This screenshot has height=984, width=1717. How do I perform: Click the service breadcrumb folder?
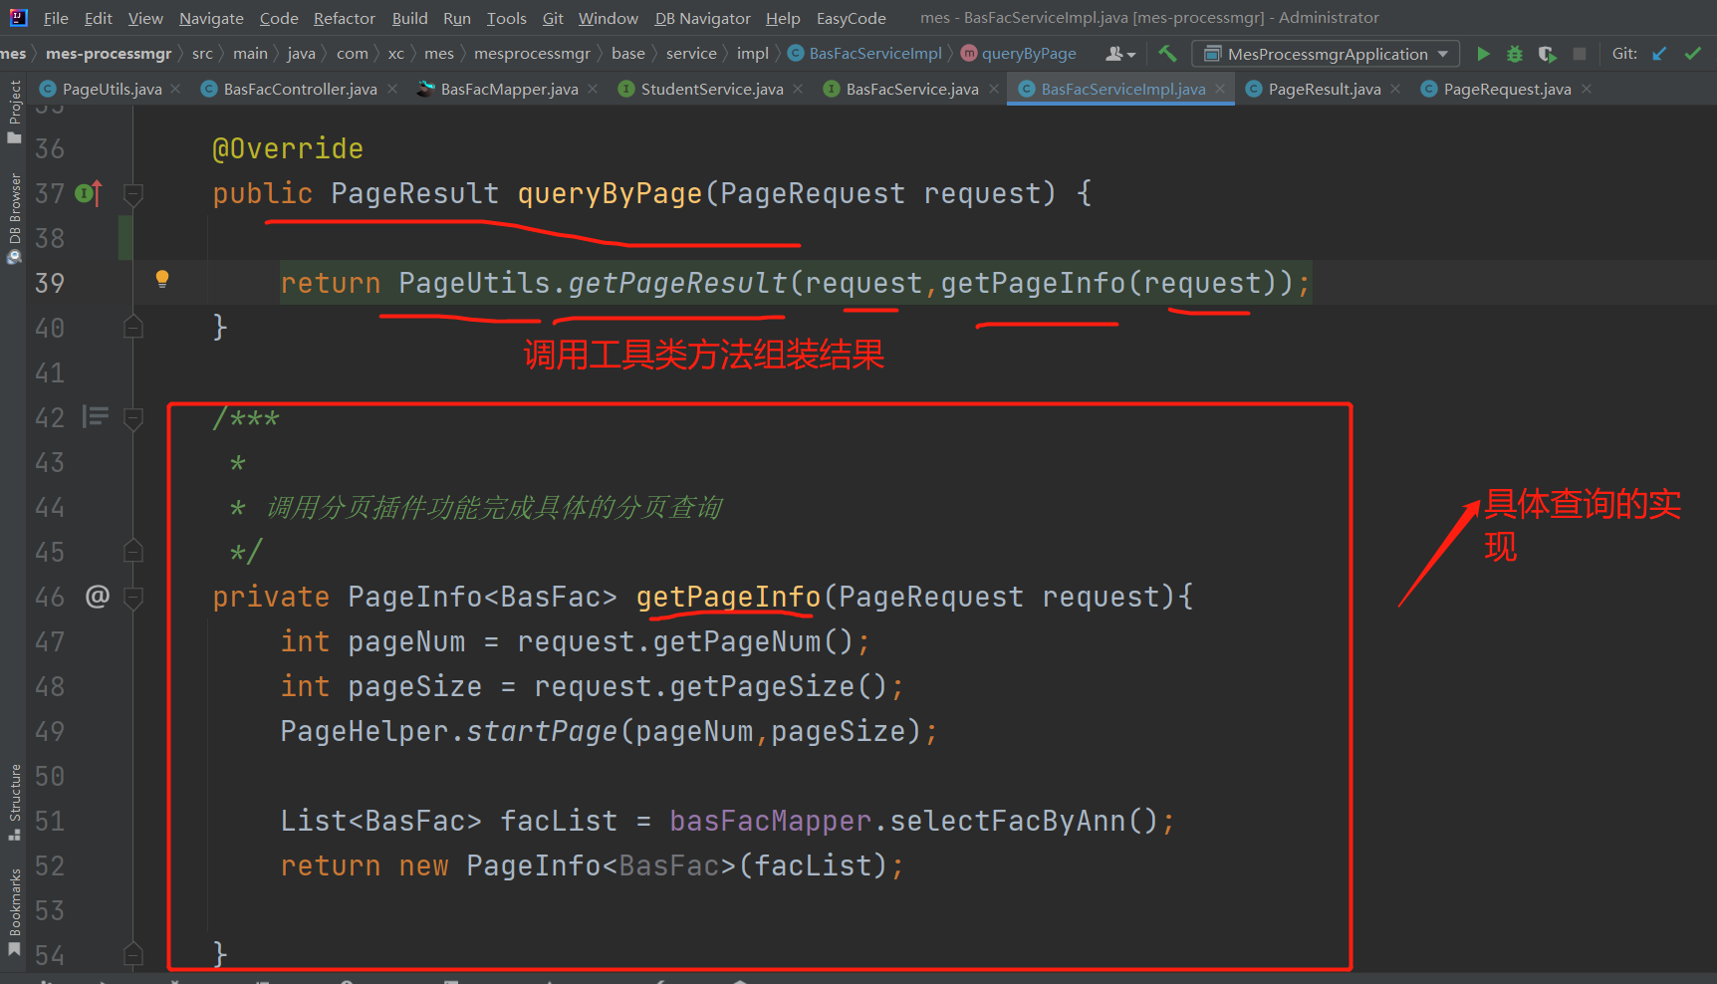691,54
